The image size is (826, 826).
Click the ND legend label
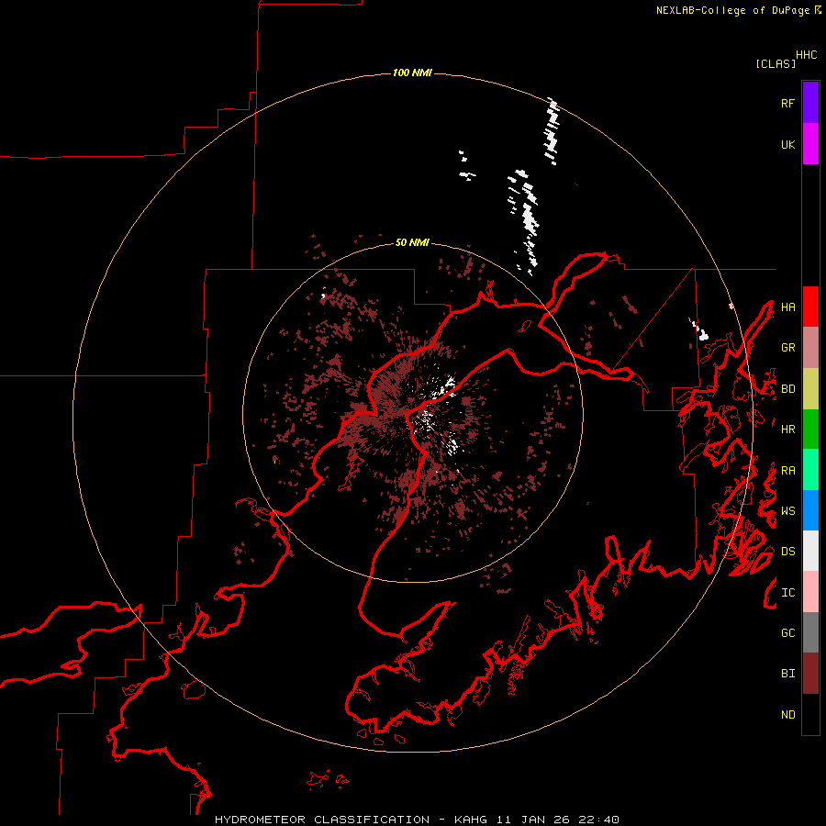point(787,715)
